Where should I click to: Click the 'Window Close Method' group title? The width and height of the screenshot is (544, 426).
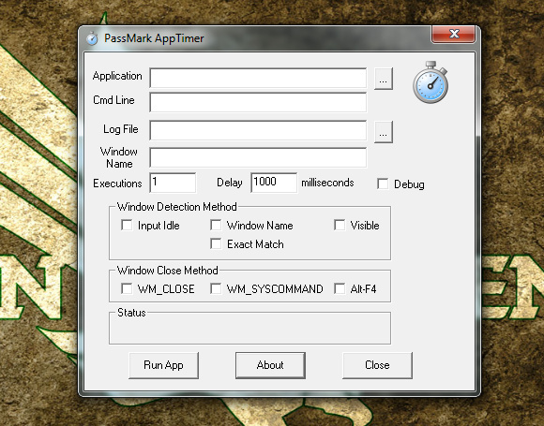point(168,271)
